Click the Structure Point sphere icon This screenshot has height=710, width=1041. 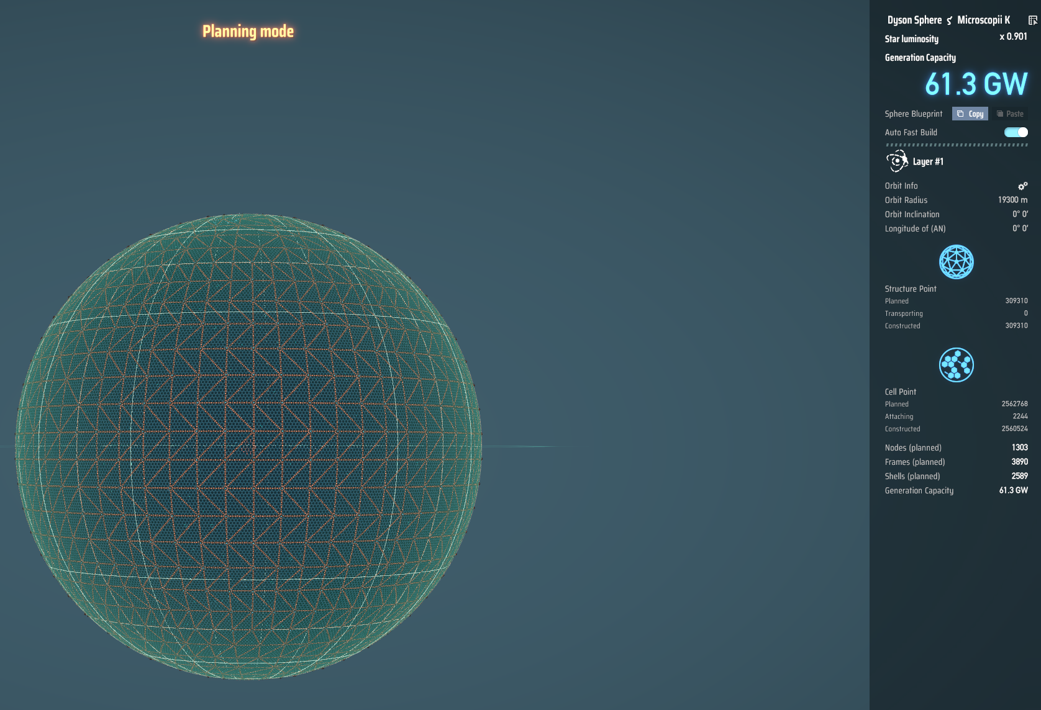tap(956, 262)
